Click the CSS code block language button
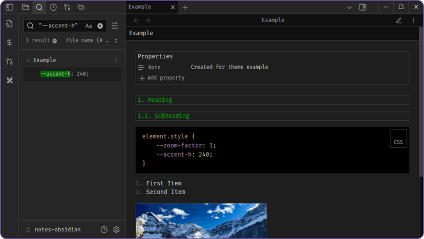Image resolution: width=424 pixels, height=239 pixels. click(398, 139)
